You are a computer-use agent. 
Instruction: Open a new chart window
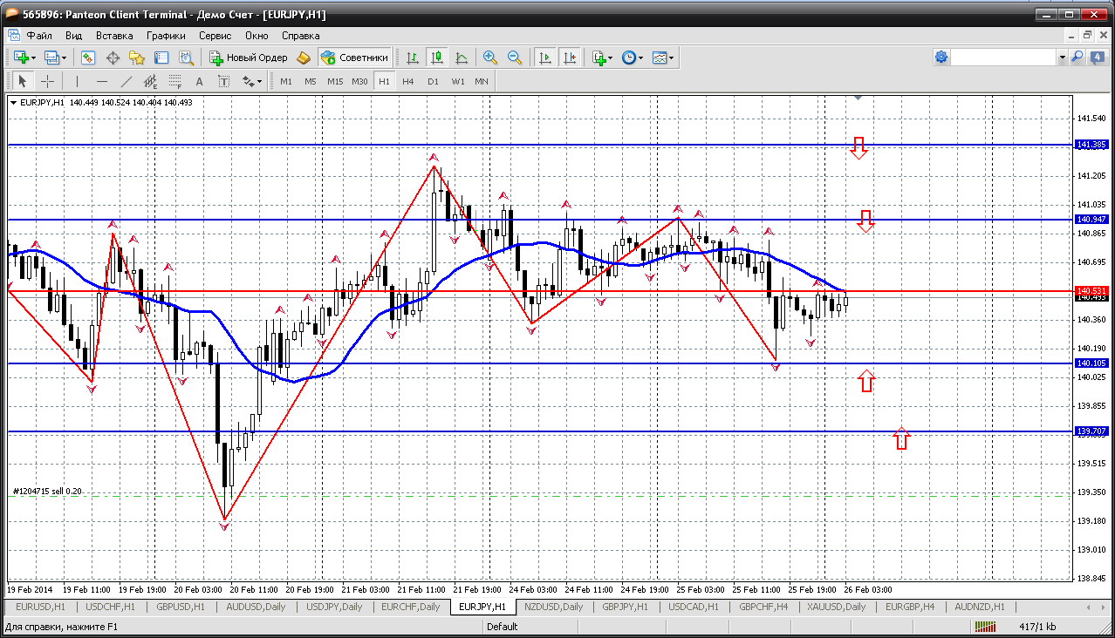tap(21, 58)
